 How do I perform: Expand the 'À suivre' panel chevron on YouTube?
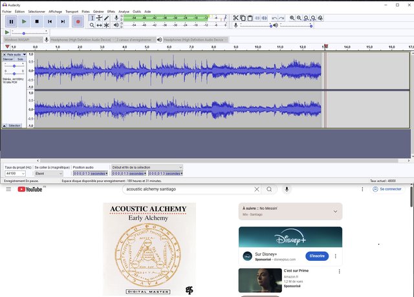point(335,211)
